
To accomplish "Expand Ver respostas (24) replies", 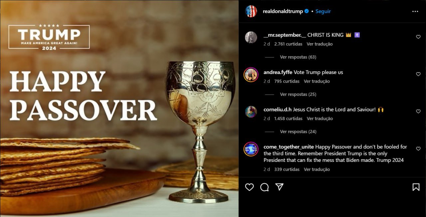I will pos(298,131).
